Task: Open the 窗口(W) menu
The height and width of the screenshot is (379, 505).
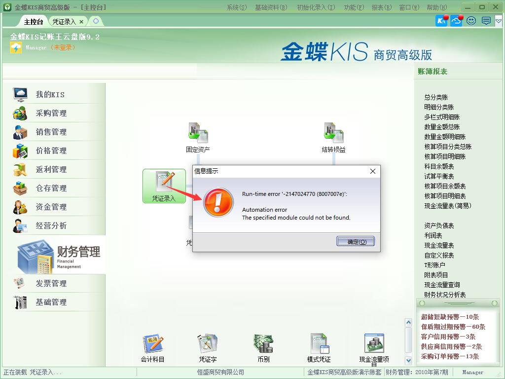Action: pos(409,7)
